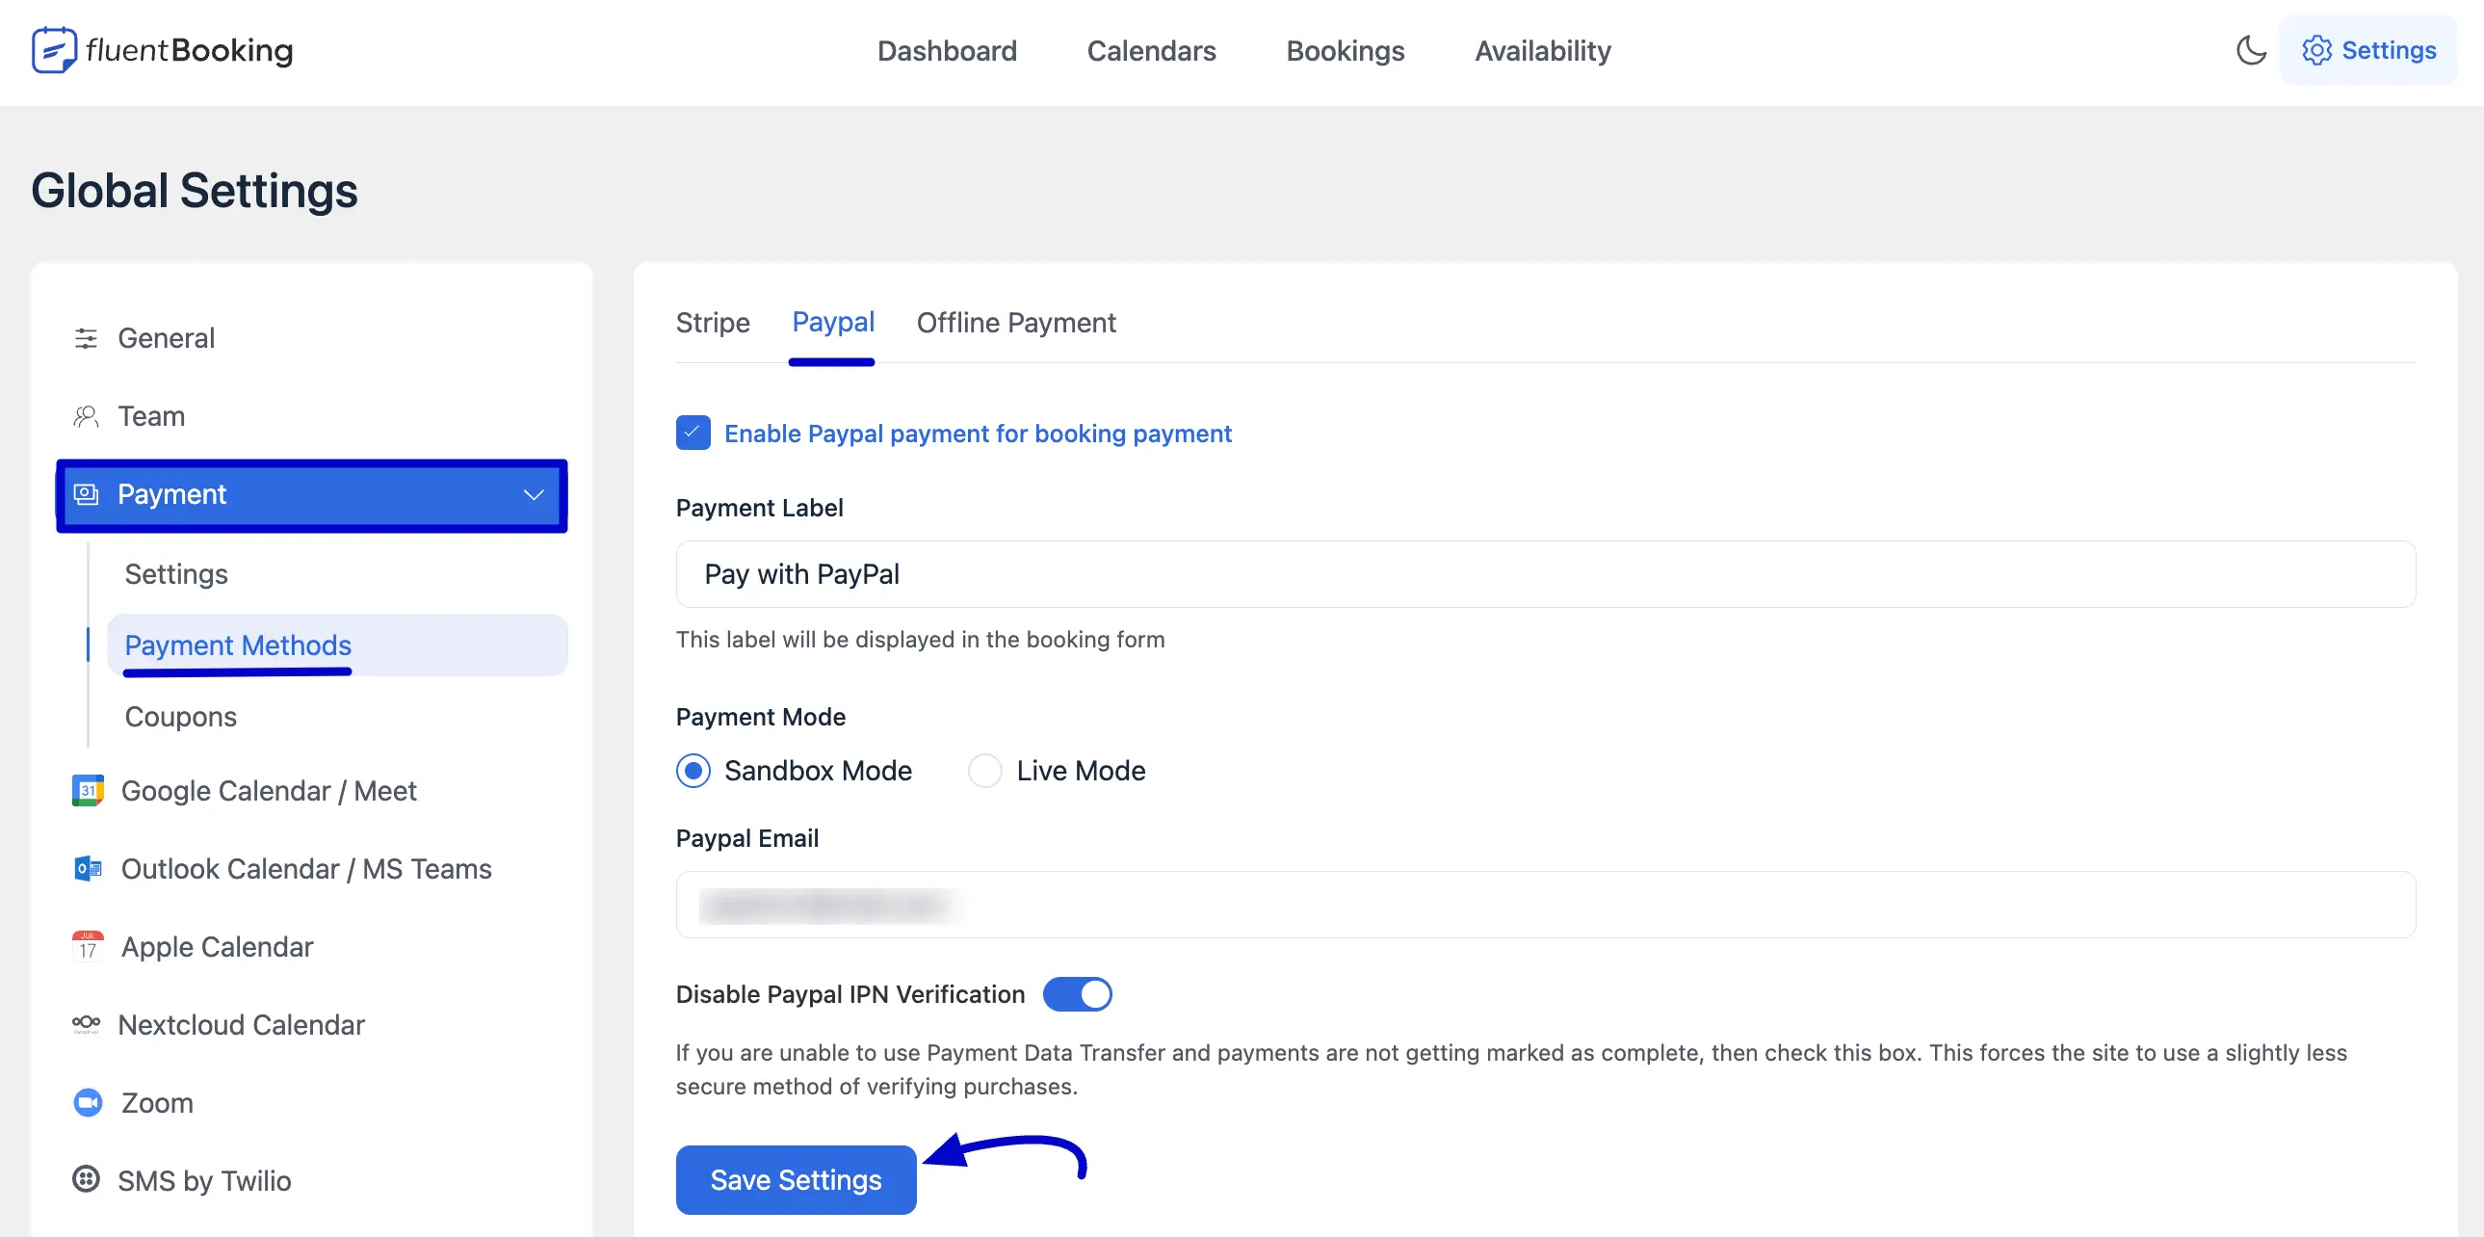
Task: Click the Apple Calendar icon
Action: click(88, 947)
